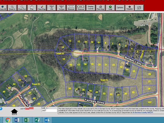Open Microsoft Outlook from the taskbar

pos(47,120)
